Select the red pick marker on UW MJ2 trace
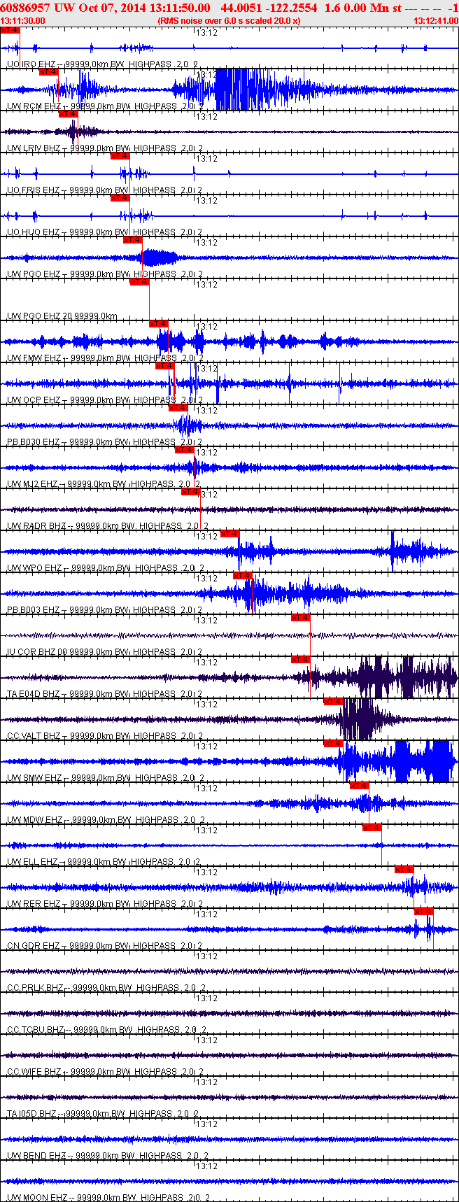 point(185,449)
